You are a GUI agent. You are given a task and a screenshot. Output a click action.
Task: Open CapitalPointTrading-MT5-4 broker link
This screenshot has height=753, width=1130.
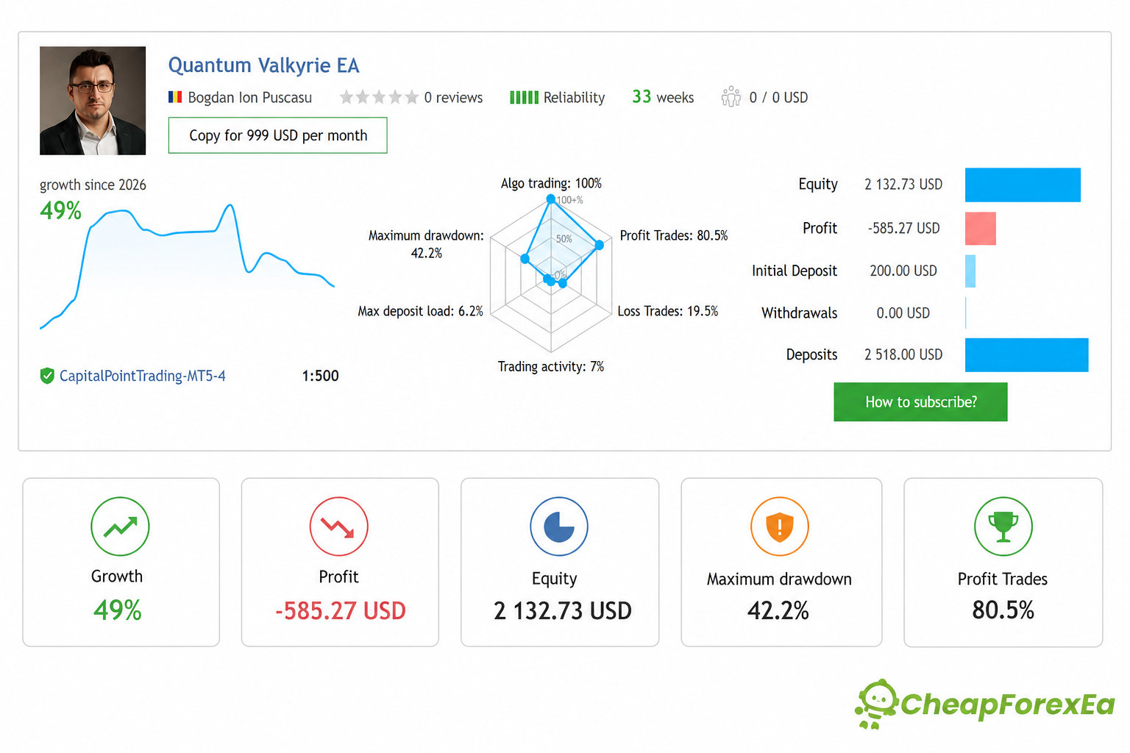pos(142,376)
